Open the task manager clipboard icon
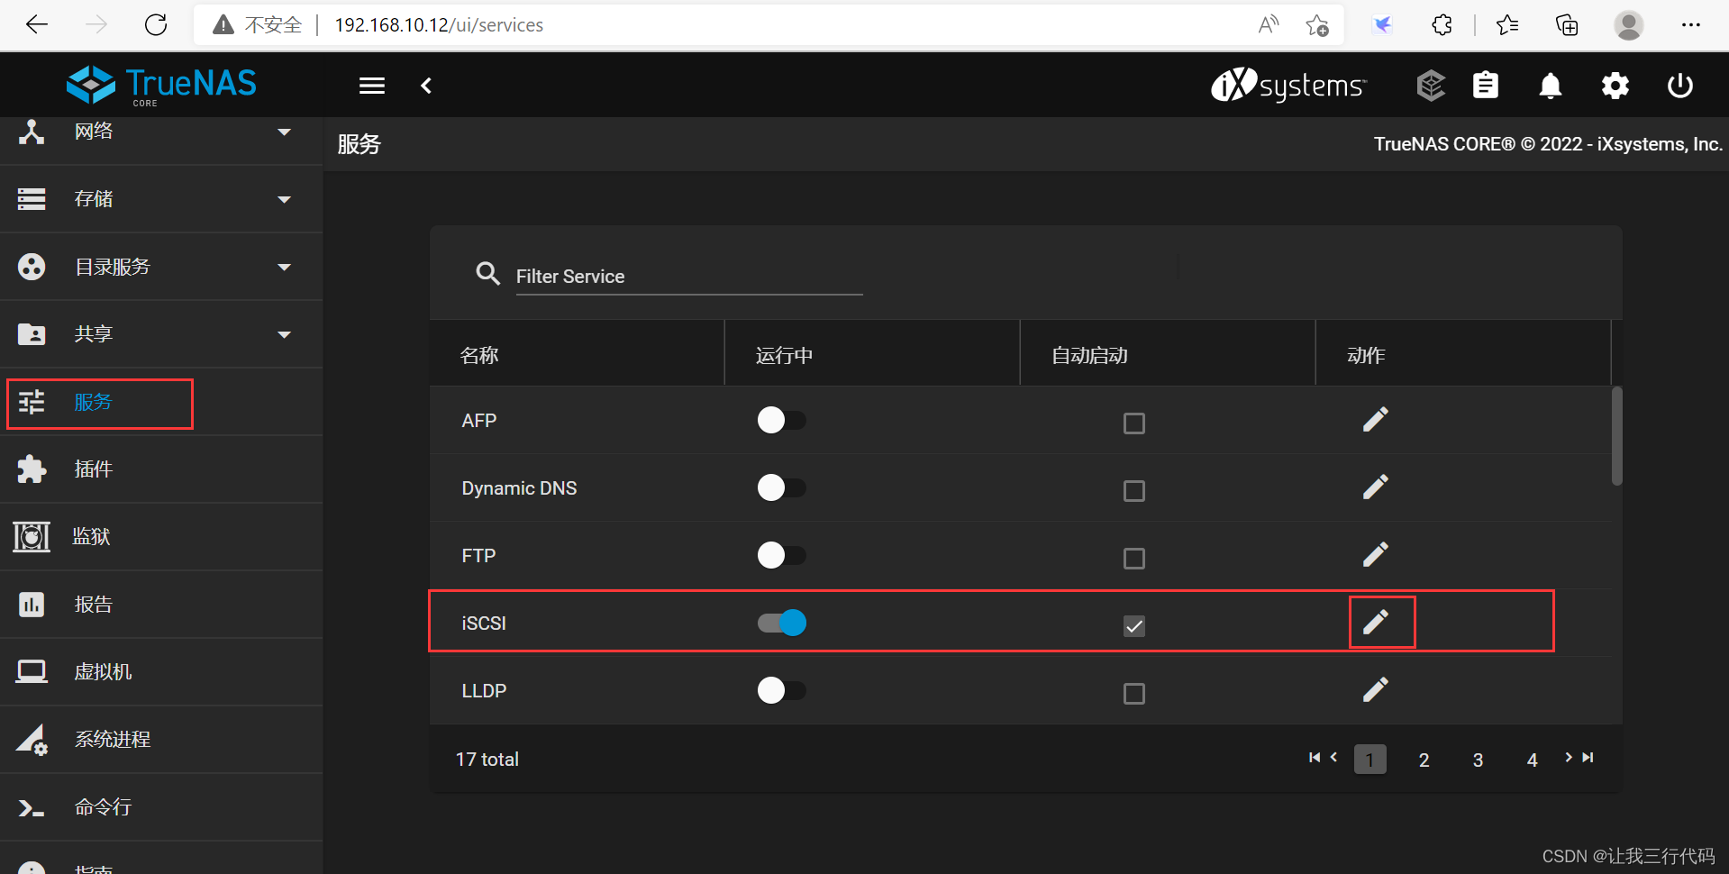Screen dimensions: 1729x874 [x=1486, y=86]
